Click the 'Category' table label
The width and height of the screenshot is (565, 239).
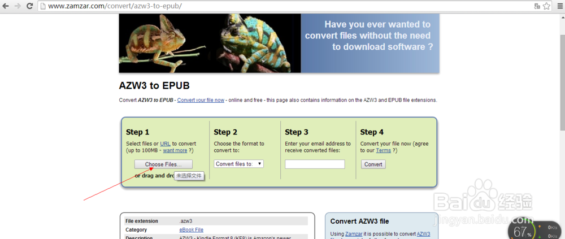click(x=136, y=229)
